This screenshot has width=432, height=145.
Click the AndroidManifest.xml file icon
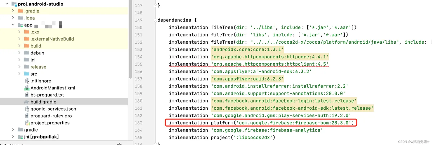point(27,88)
